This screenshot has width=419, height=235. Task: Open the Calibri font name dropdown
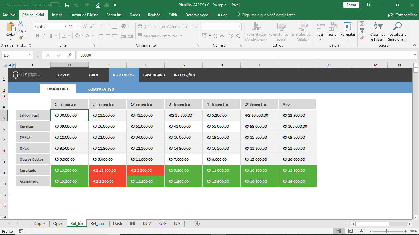66,27
